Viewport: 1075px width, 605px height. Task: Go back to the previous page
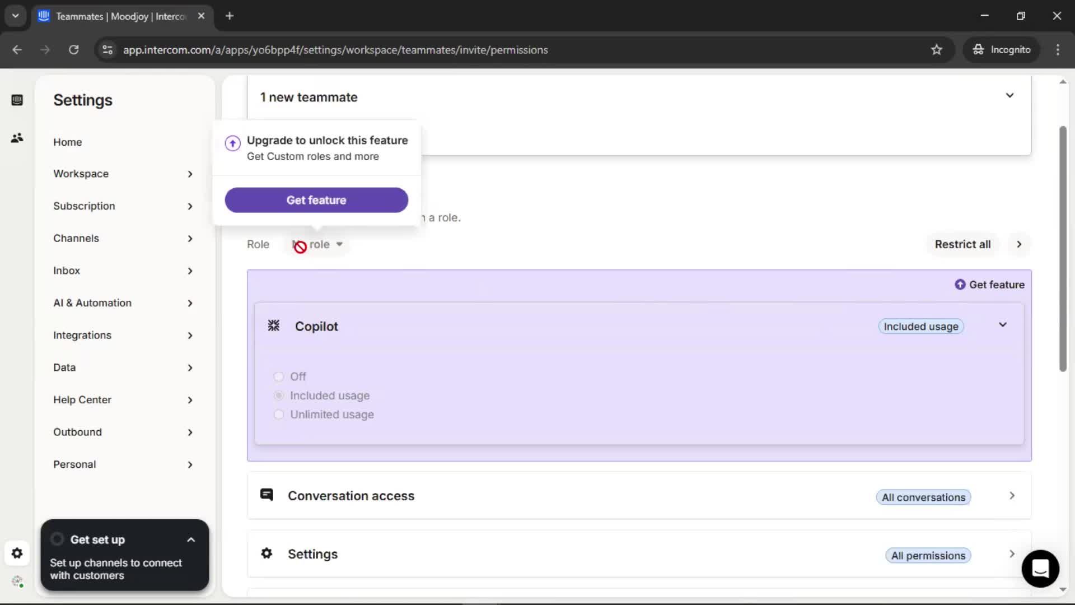pyautogui.click(x=17, y=50)
